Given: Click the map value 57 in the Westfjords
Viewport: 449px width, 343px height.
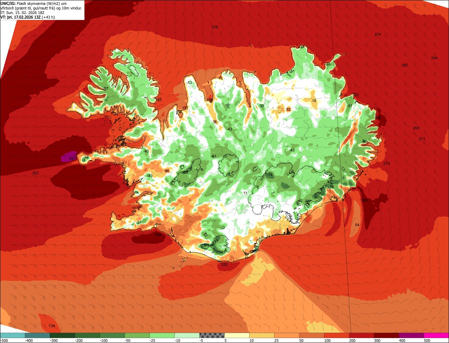Looking at the screenshot, I should 106,88.
